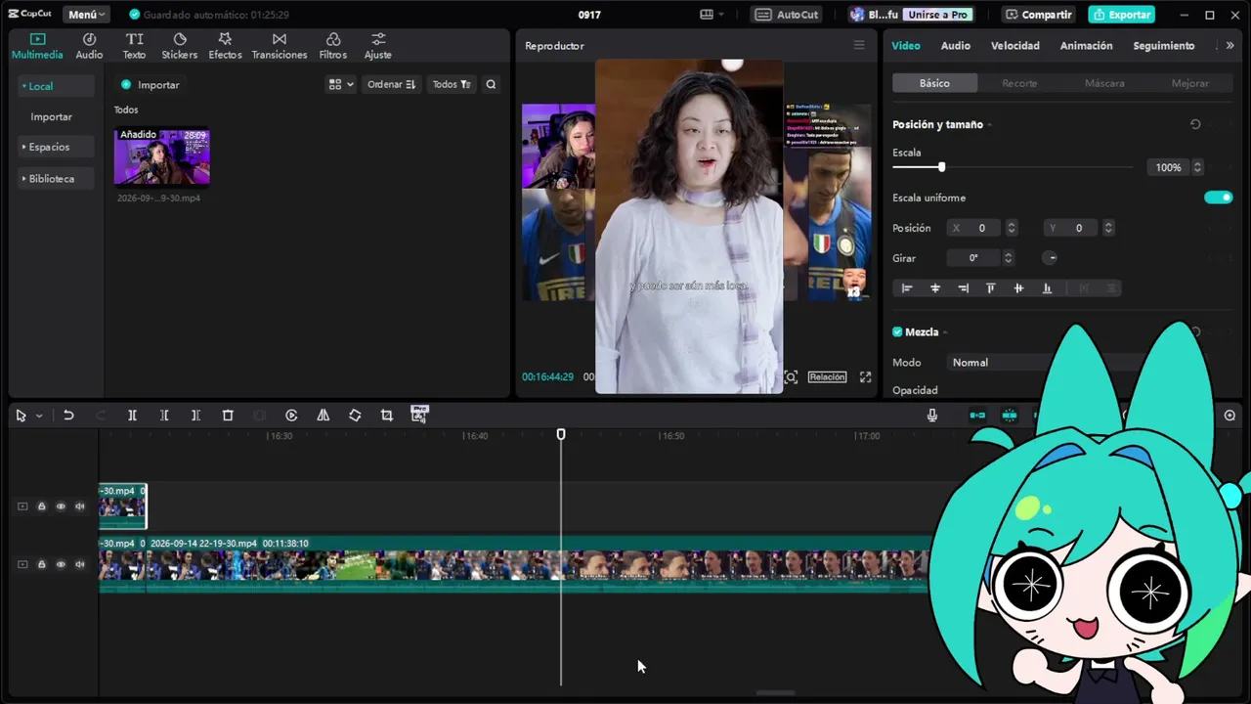The height and width of the screenshot is (704, 1251).
Task: Uncheck the Mezcla checkbox
Action: point(897,332)
